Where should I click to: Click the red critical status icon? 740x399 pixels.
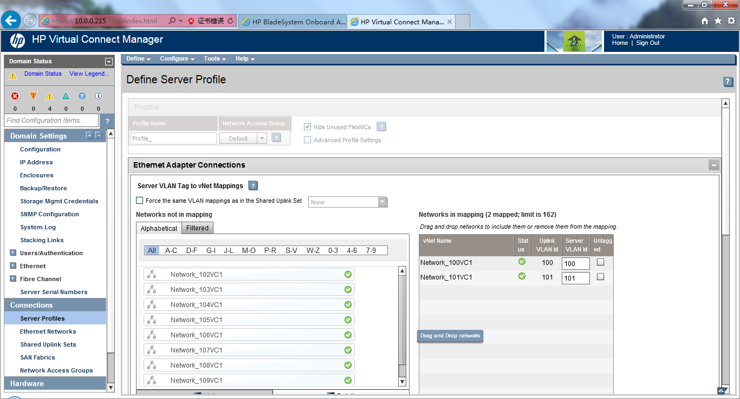coord(15,96)
